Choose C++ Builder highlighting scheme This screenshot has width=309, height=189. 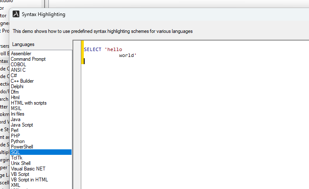click(x=22, y=81)
